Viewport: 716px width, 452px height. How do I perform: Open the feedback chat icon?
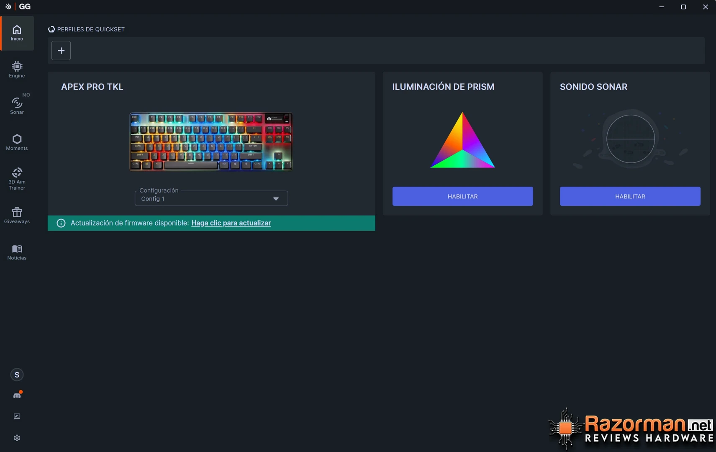point(17,416)
